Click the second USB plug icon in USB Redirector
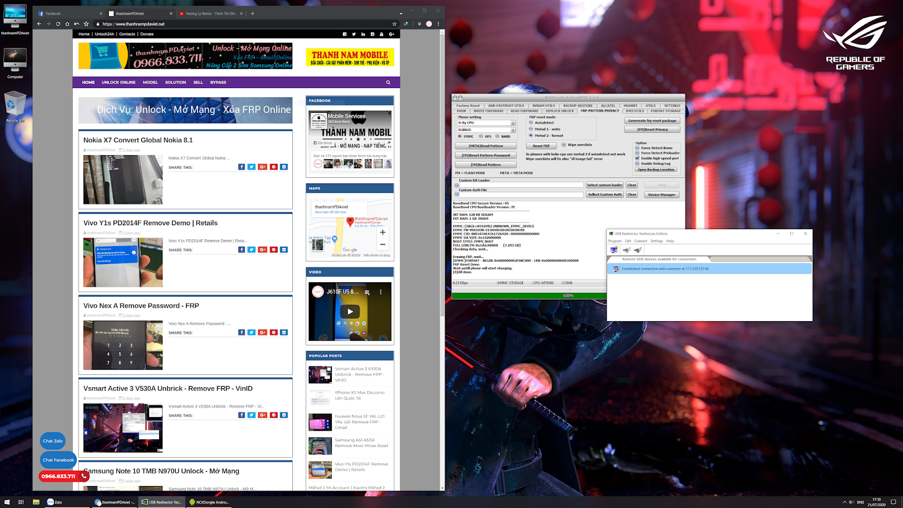Screen dimensions: 903x508 638,250
